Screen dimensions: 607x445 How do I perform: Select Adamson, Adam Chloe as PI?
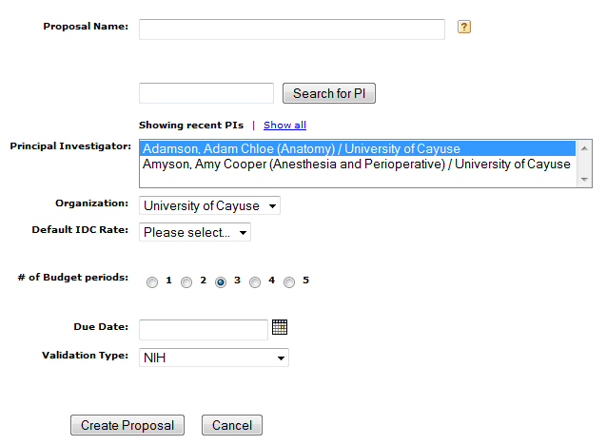[358, 148]
